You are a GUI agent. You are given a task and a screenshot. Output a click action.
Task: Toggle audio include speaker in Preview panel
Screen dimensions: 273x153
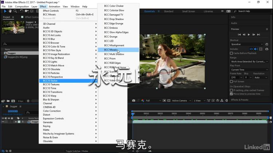click(256, 49)
